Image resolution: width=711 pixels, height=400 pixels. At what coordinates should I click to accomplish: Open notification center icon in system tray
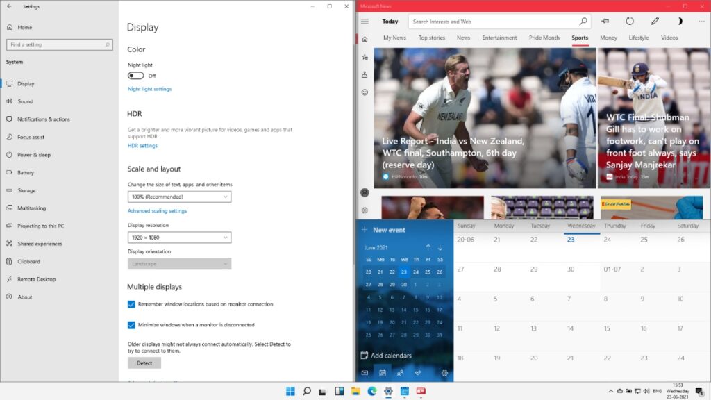tap(699, 391)
